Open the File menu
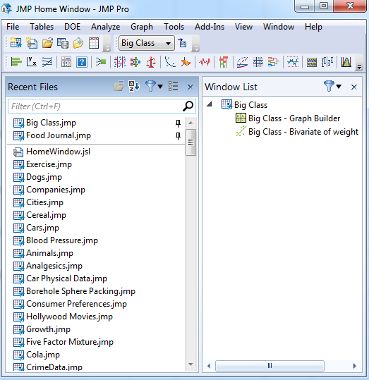This screenshot has width=369, height=380. coord(13,27)
